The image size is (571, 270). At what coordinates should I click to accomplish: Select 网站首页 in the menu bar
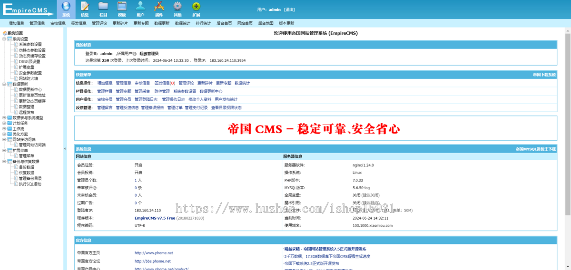coord(245,23)
